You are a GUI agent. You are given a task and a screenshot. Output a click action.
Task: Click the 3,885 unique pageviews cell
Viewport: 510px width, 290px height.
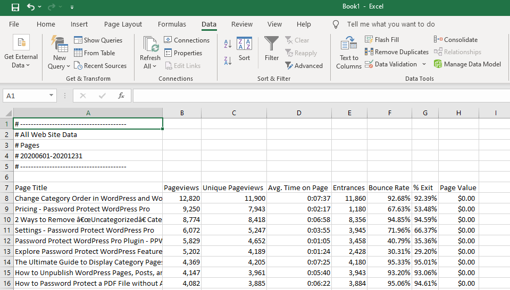tap(234, 284)
